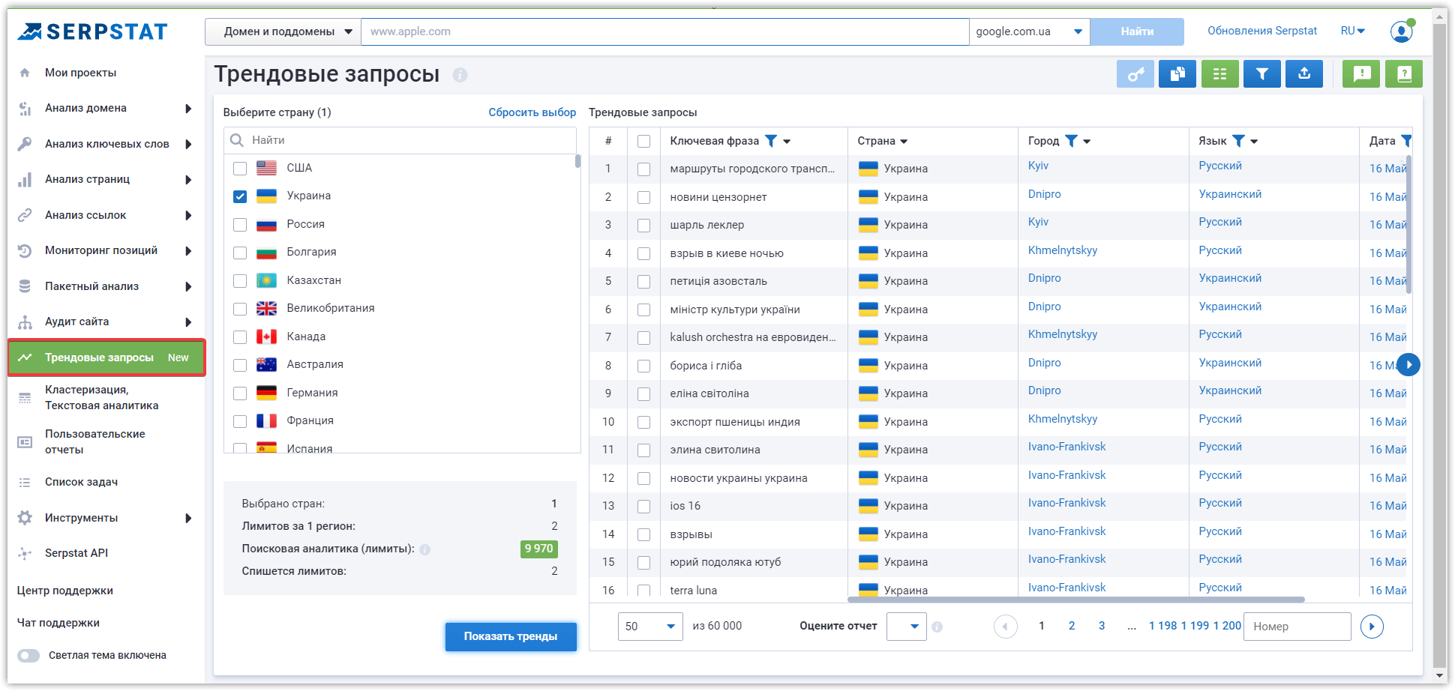
Task: Click Сбросить выбор link
Action: (532, 112)
